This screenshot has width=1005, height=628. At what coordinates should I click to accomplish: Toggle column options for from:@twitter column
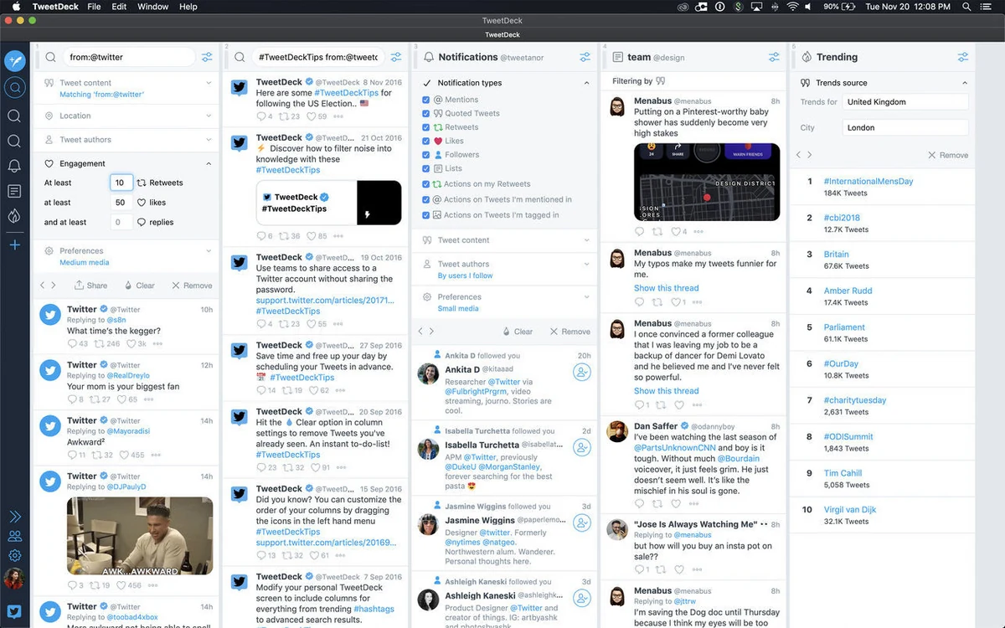[x=207, y=57]
